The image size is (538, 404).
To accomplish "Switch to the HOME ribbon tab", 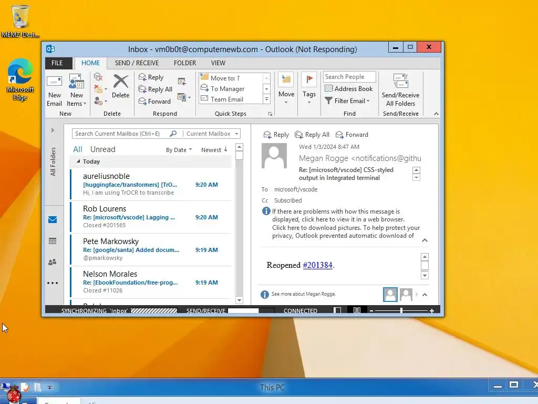I will [x=90, y=63].
